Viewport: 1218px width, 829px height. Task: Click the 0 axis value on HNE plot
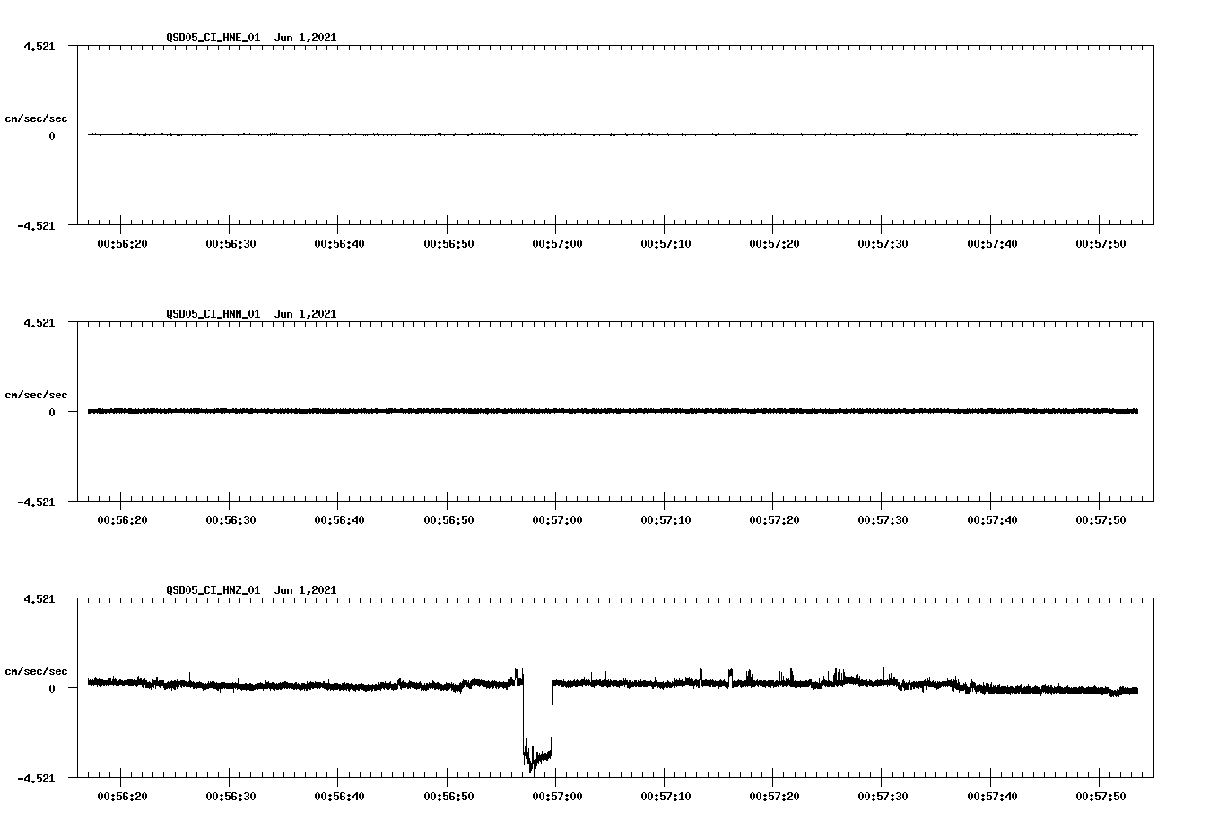point(52,135)
